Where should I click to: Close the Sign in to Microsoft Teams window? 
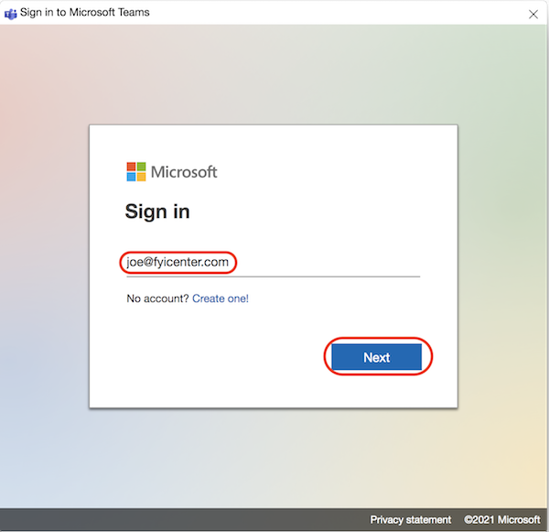tap(533, 14)
